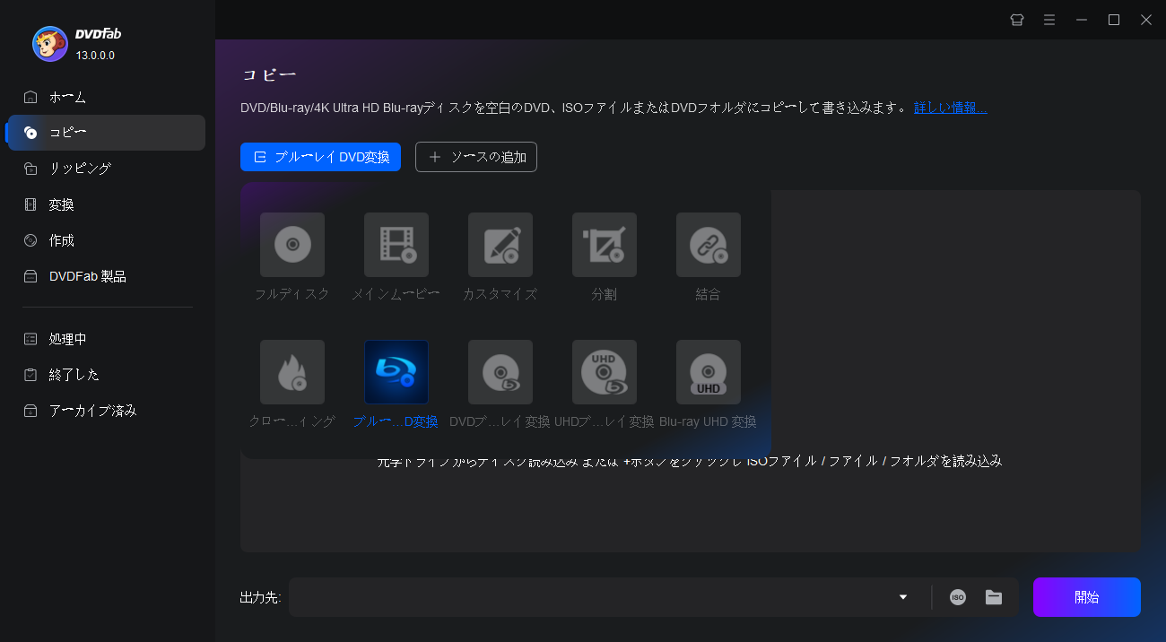This screenshot has width=1166, height=642.
Task: Show the 処理中 task queue
Action: coord(107,339)
